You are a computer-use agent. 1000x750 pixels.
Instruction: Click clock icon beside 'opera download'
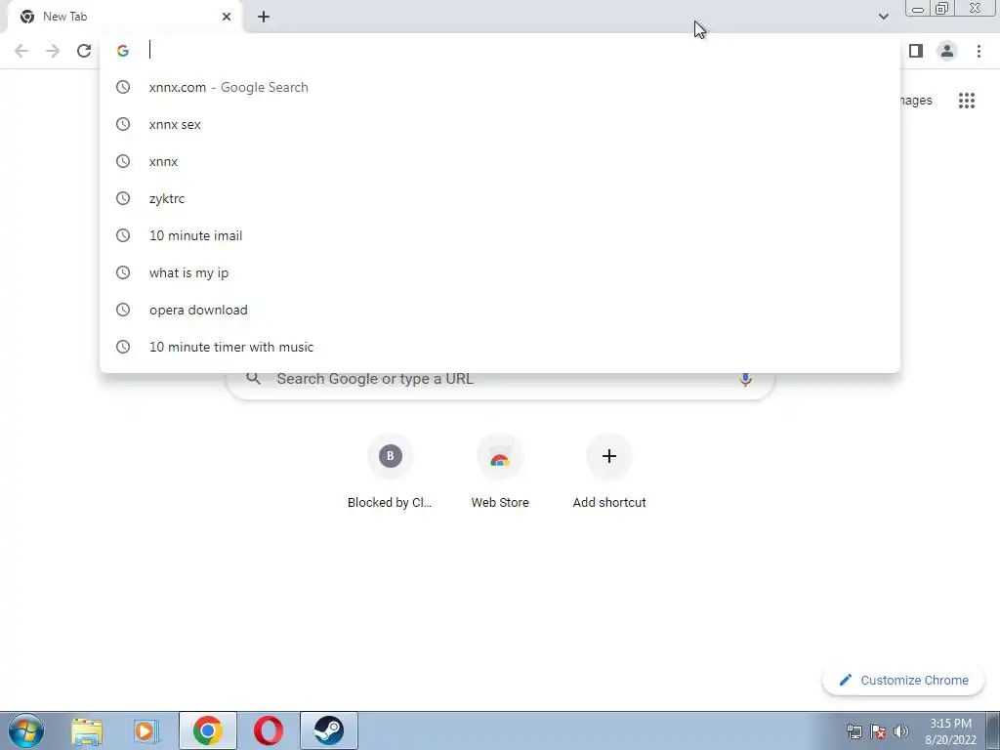(123, 310)
